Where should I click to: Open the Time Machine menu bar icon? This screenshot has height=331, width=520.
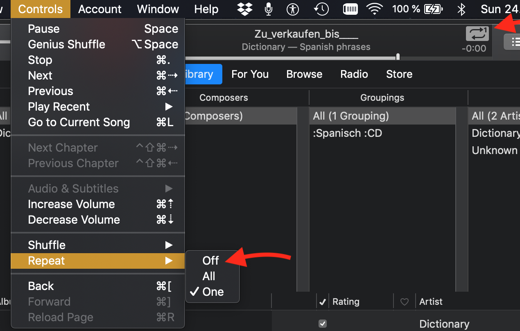321,9
